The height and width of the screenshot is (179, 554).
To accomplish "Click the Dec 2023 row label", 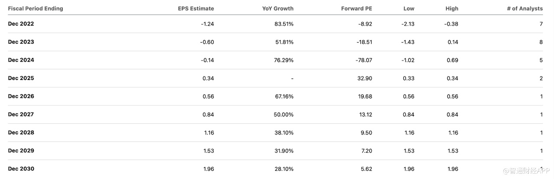I will point(21,42).
